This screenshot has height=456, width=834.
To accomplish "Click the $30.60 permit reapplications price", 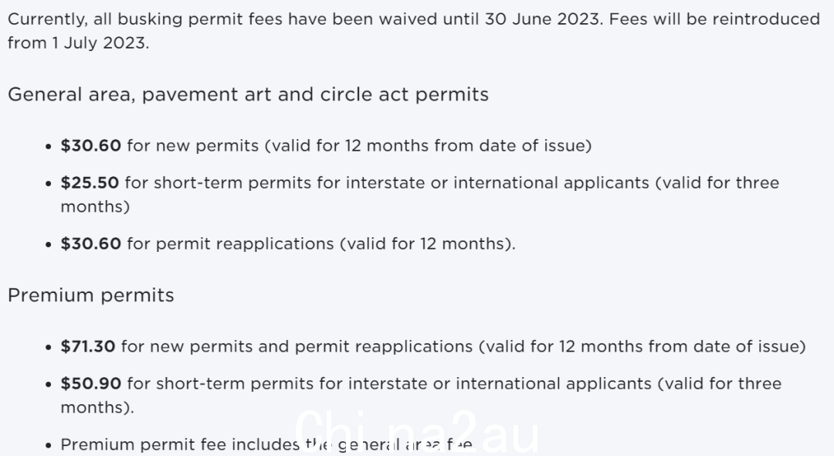I will [91, 243].
